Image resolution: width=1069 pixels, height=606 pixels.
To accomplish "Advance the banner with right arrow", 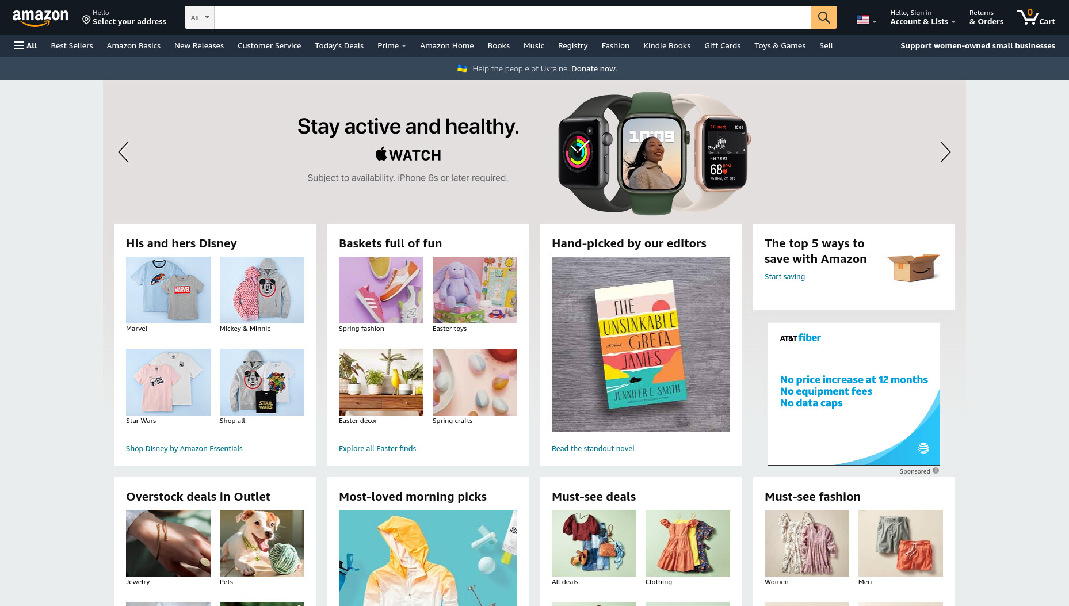I will [945, 152].
